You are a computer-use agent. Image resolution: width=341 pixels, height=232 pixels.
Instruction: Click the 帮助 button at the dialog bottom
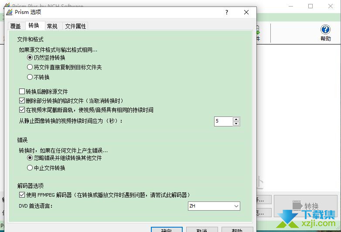[237, 230]
